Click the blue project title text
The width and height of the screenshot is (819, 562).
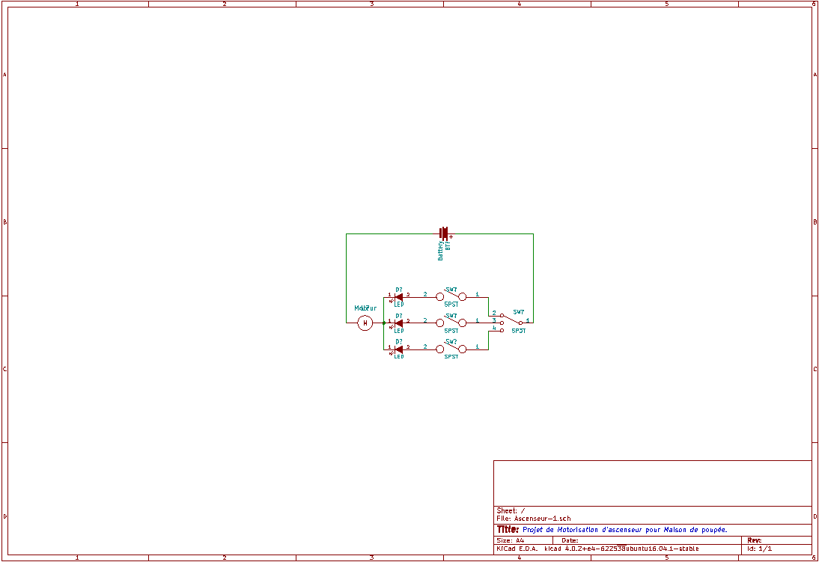624,530
